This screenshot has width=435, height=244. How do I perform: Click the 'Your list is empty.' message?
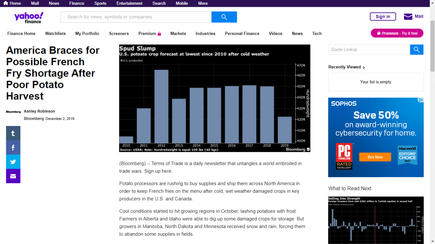[x=376, y=82]
